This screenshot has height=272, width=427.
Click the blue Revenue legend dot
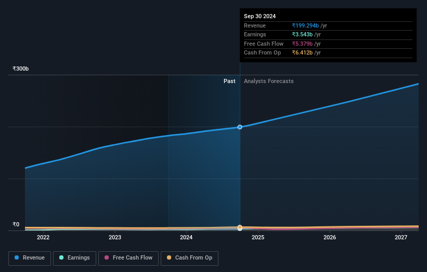pos(17,257)
